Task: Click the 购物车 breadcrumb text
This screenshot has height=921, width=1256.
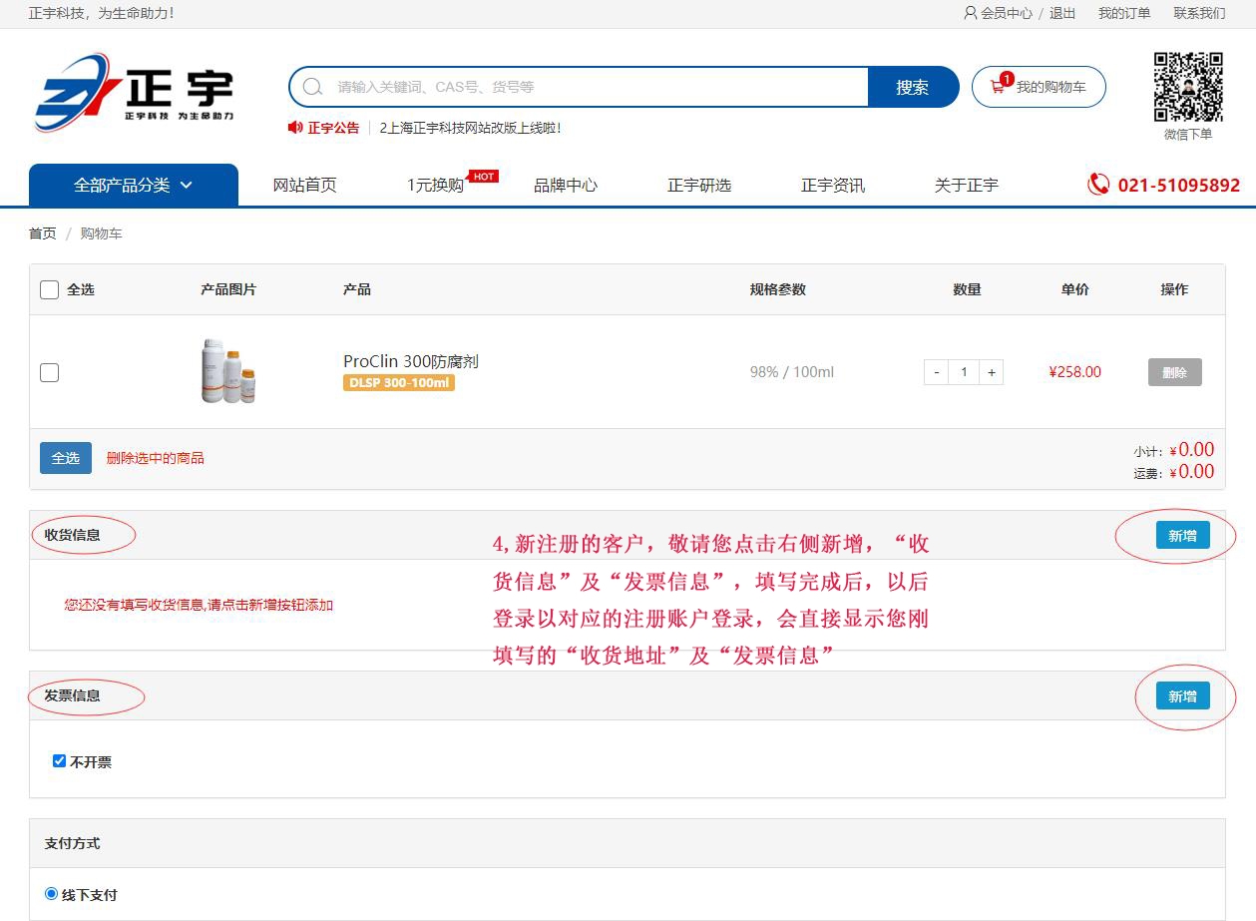Action: pyautogui.click(x=101, y=233)
